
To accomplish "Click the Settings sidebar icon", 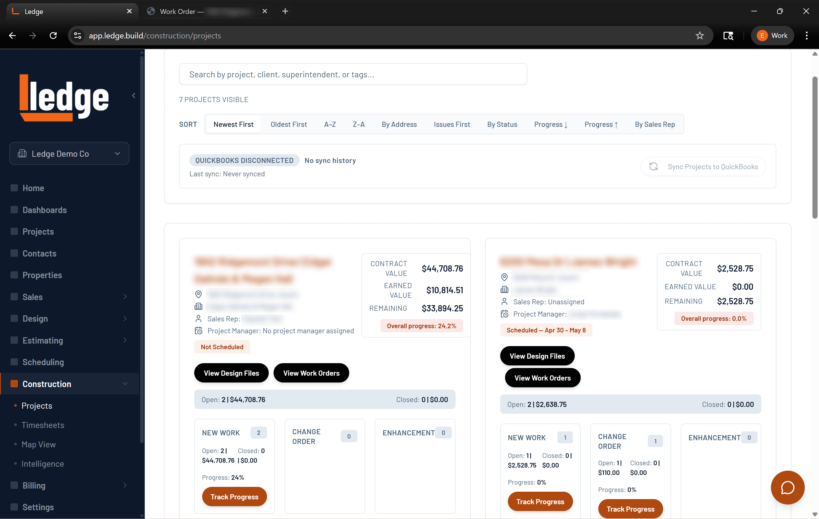I will [14, 507].
